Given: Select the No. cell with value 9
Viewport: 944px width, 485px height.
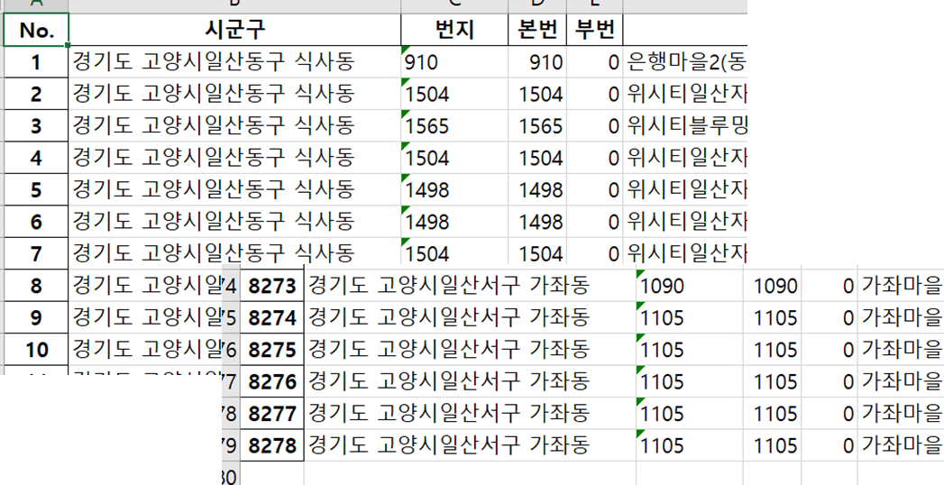Looking at the screenshot, I should pos(36,317).
